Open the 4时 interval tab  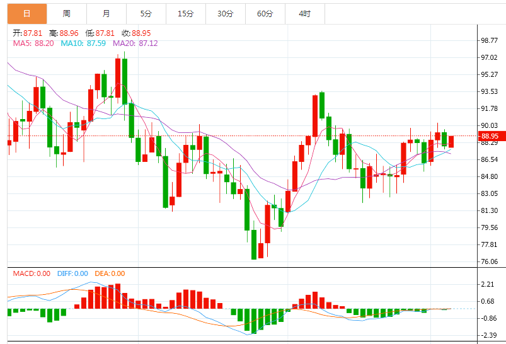305,14
